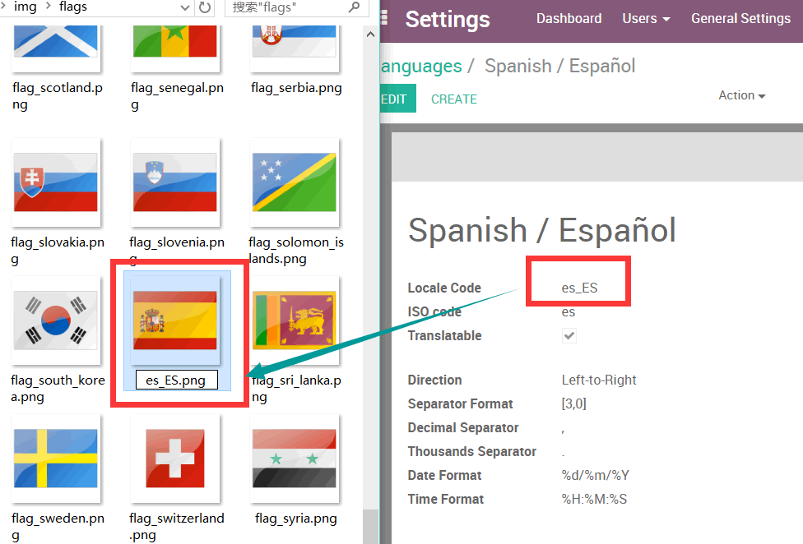Viewport: 803px width, 544px height.
Task: Select the Syria flag thumbnail
Action: pyautogui.click(x=294, y=459)
